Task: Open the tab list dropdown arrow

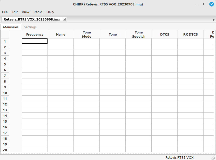Action: click(213, 20)
